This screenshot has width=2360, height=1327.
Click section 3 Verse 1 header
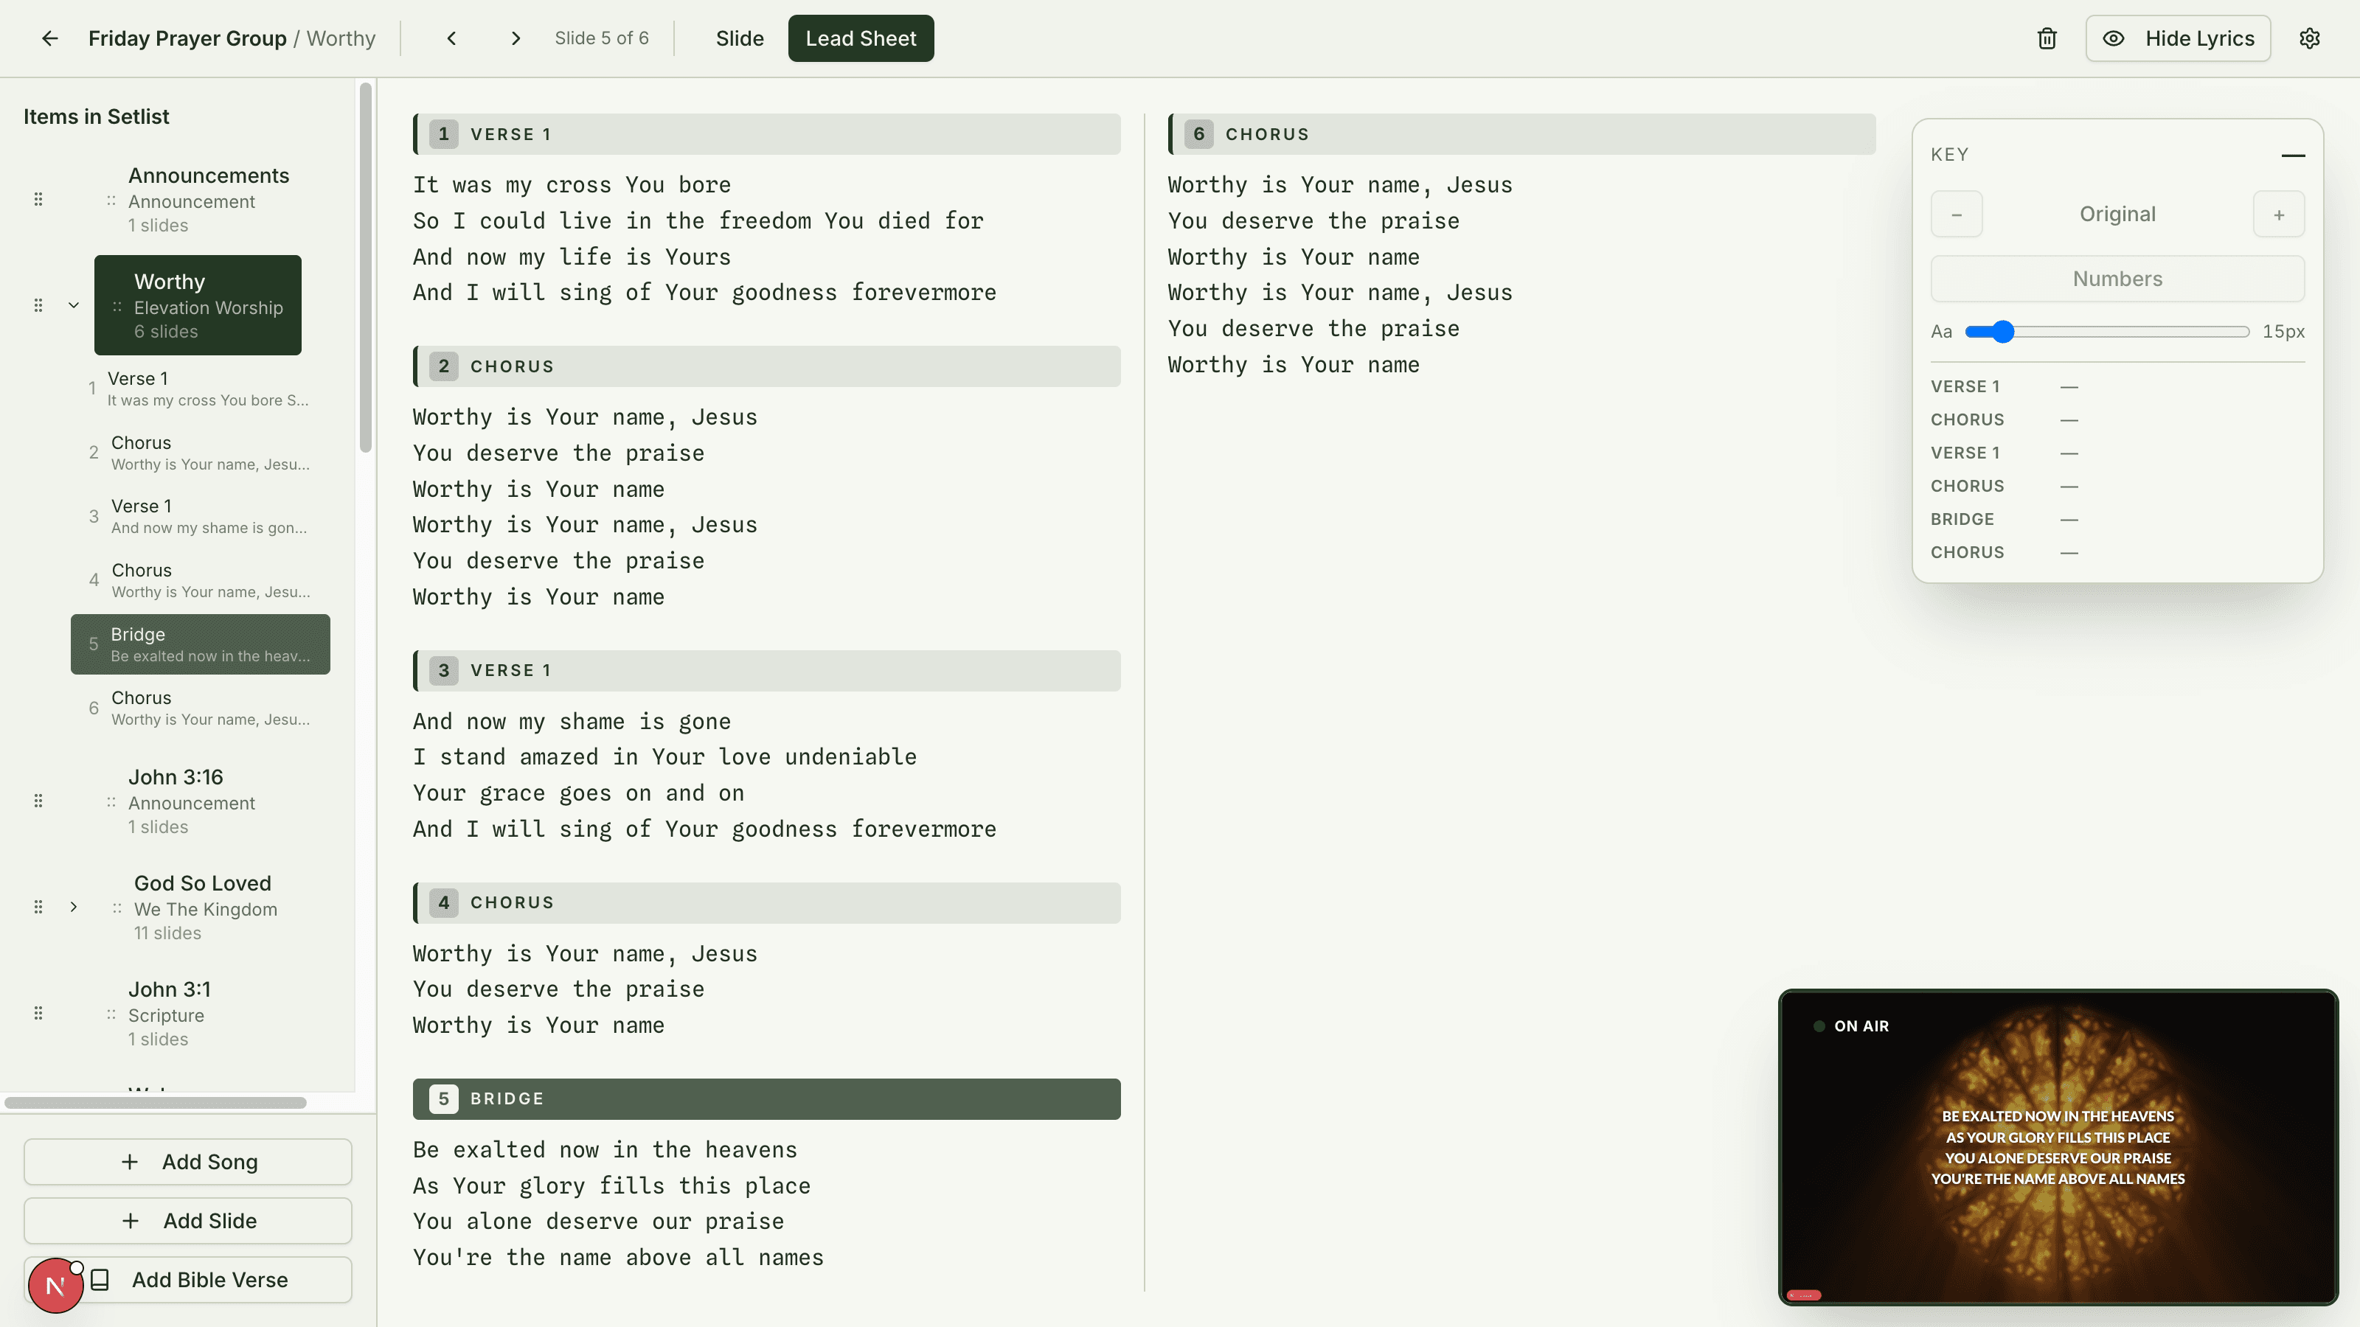pos(767,670)
